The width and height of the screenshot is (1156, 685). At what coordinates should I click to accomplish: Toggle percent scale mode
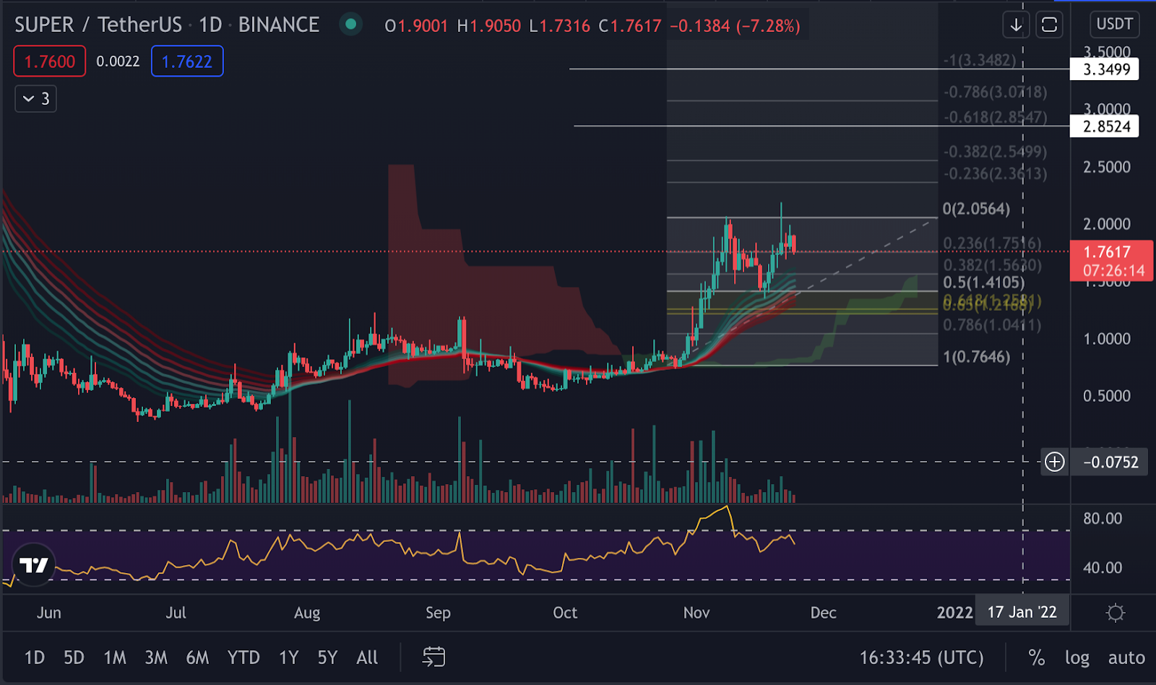click(1037, 658)
